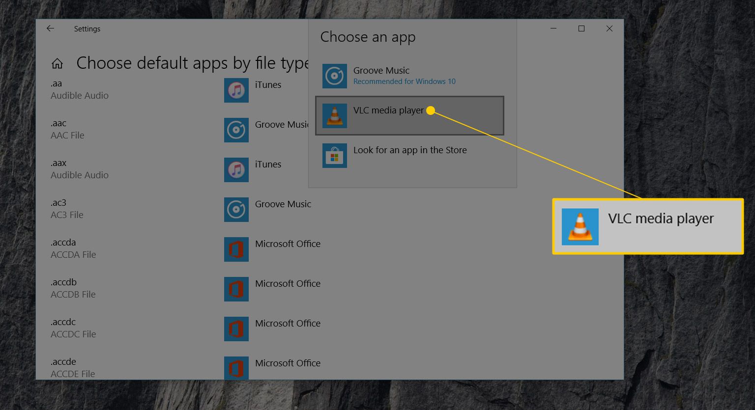Click Microsoft Office default for .accda
The width and height of the screenshot is (755, 410).
point(288,244)
